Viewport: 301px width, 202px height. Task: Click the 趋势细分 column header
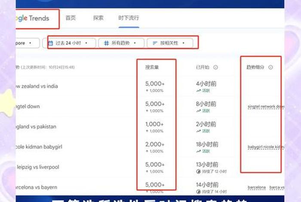coord(255,67)
